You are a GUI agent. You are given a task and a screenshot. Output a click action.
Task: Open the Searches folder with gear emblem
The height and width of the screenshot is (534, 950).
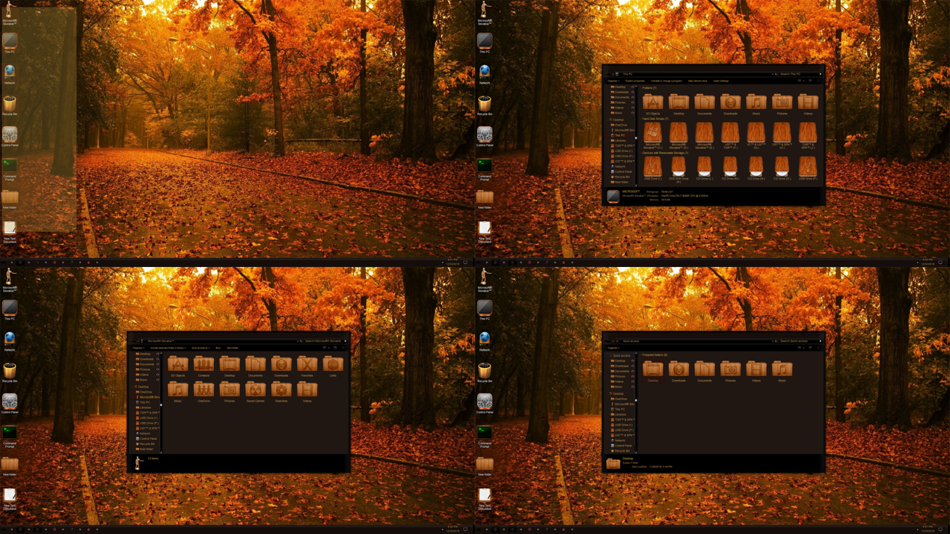click(281, 390)
